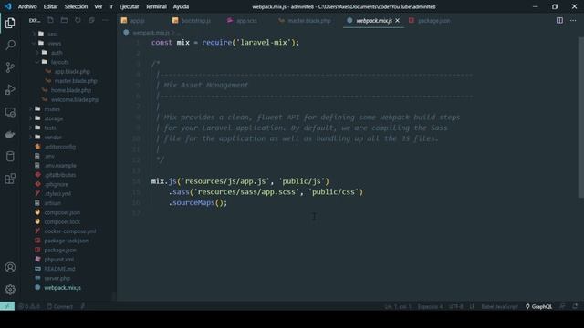The height and width of the screenshot is (328, 584).
Task: Click the line and column indicator
Action: tap(398, 306)
